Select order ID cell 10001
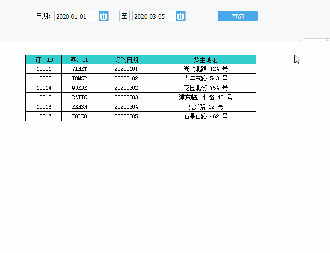The image size is (330, 253). click(x=43, y=69)
